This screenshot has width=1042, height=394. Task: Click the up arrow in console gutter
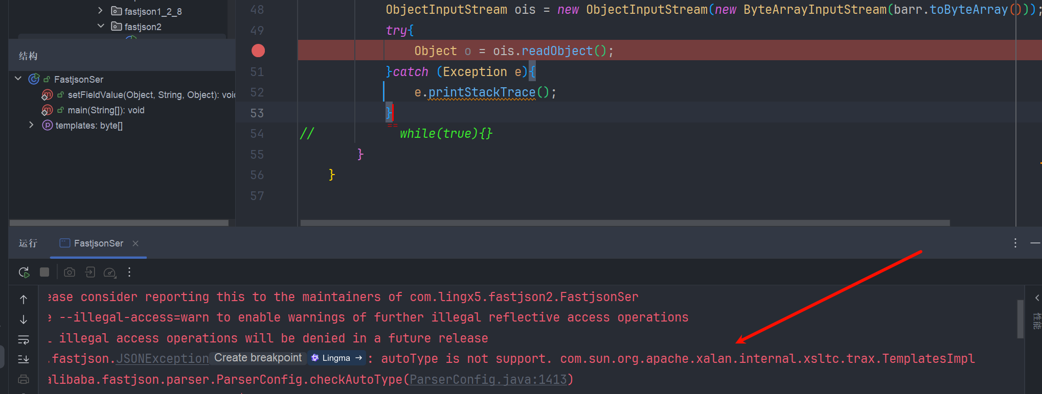[x=24, y=299]
